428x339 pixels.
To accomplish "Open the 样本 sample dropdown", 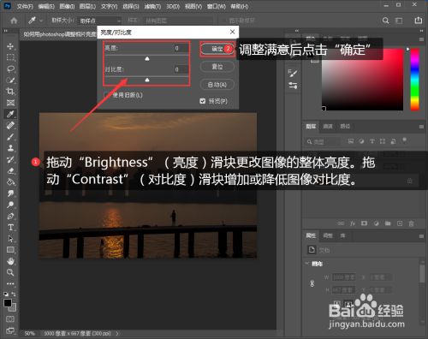I will [179, 21].
